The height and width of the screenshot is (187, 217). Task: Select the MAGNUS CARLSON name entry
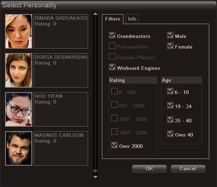click(x=61, y=148)
